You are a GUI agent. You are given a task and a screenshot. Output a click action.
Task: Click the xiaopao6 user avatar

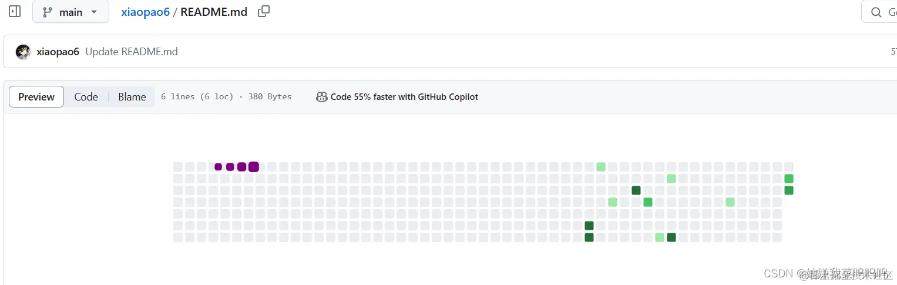click(23, 52)
